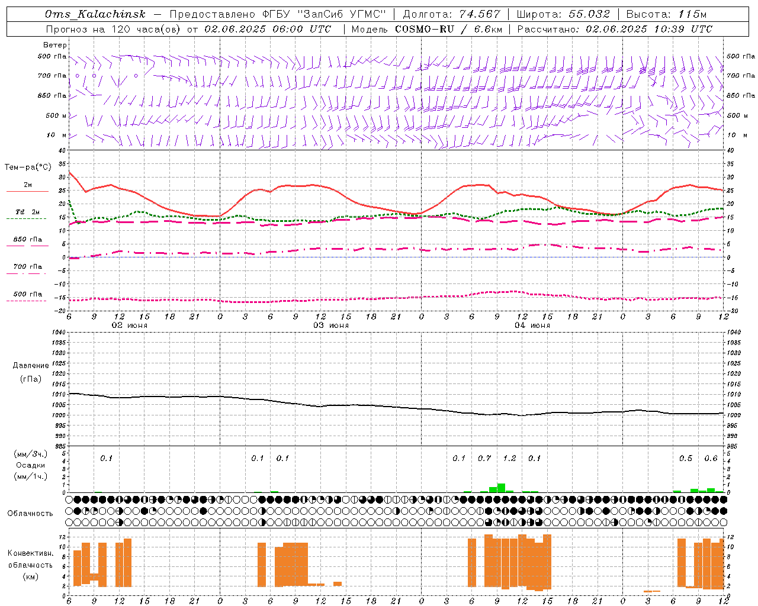Click the (км) unit label of convective cloudiness
The image size is (758, 606).
pos(30,576)
